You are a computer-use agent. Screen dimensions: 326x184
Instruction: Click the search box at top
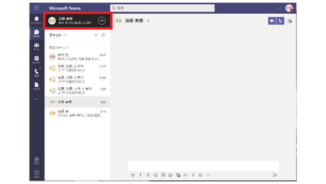pyautogui.click(x=163, y=8)
